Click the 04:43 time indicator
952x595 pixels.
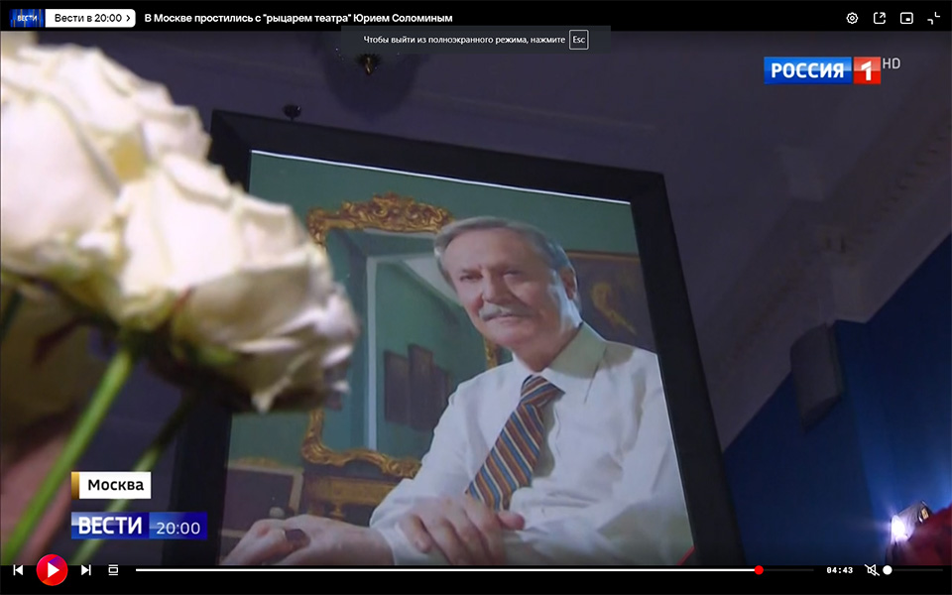click(839, 570)
